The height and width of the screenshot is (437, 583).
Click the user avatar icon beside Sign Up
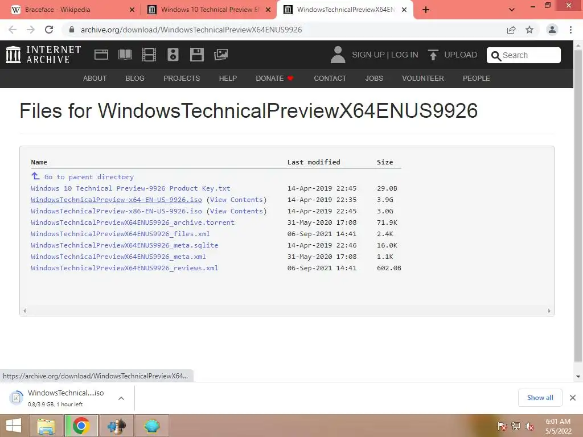338,55
